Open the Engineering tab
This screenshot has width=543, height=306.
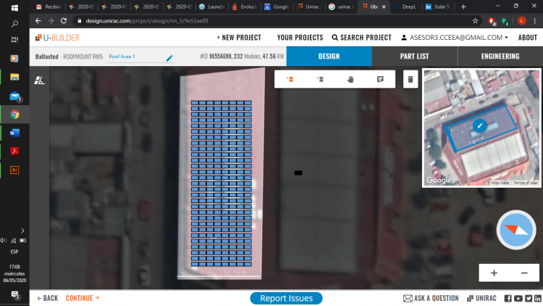(500, 57)
